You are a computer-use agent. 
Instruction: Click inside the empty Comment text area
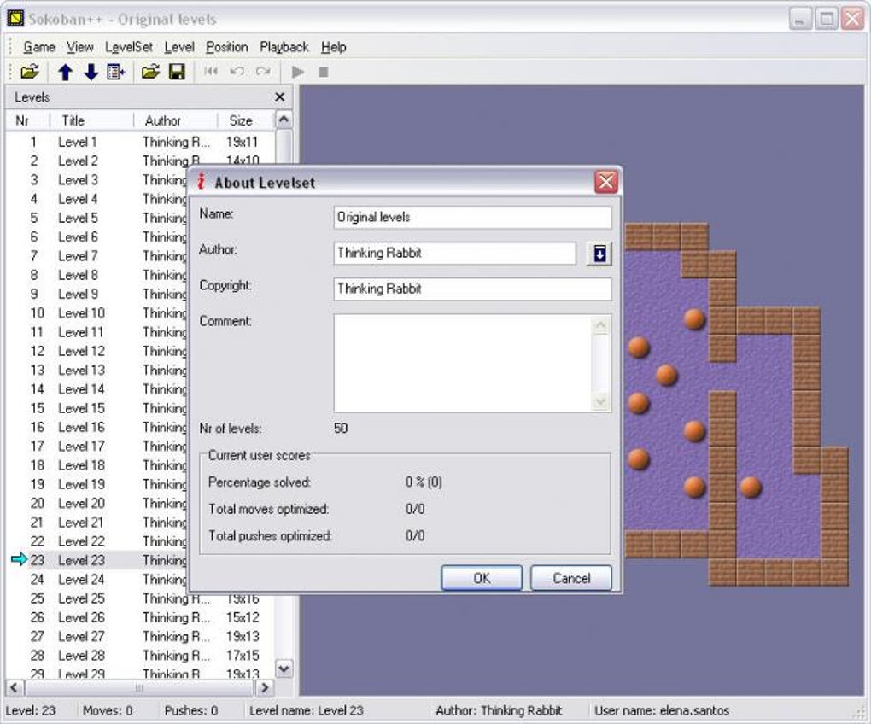point(464,363)
